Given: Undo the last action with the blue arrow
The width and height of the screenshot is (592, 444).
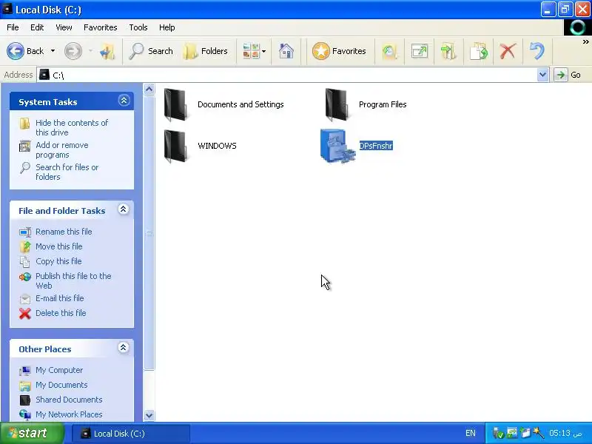Looking at the screenshot, I should pyautogui.click(x=537, y=51).
